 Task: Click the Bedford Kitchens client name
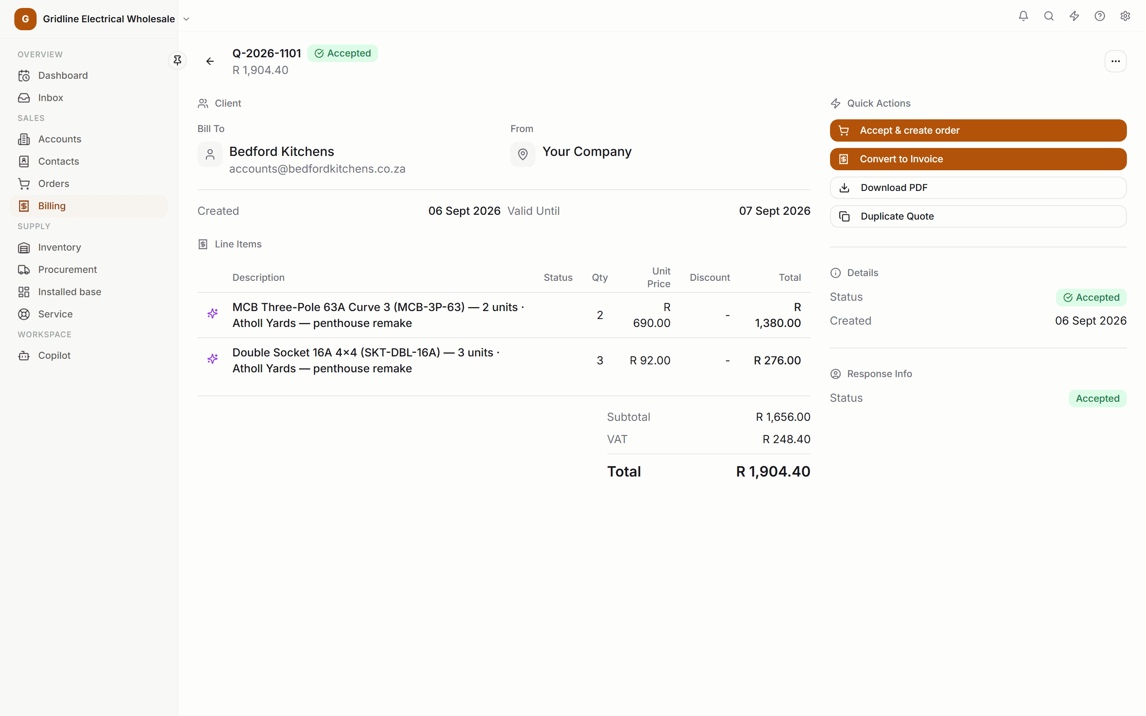(281, 152)
